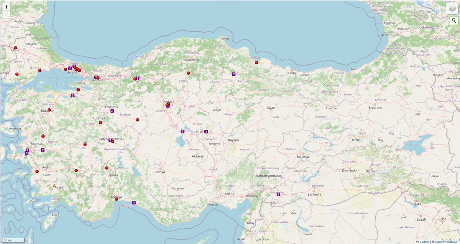Select the red marker at Kütahya
Screen dimensions: 460x244
pos(100,123)
